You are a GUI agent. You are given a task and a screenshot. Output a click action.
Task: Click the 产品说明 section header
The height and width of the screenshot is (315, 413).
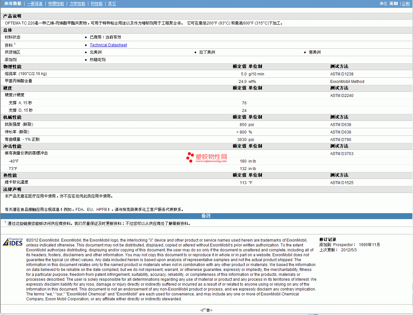[12, 16]
